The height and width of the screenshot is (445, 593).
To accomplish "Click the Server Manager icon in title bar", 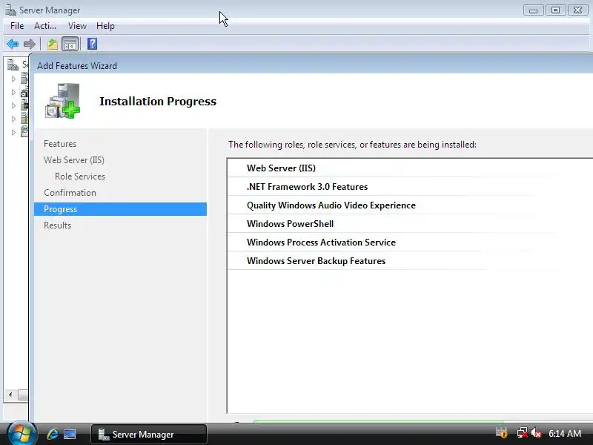I will pos(10,10).
